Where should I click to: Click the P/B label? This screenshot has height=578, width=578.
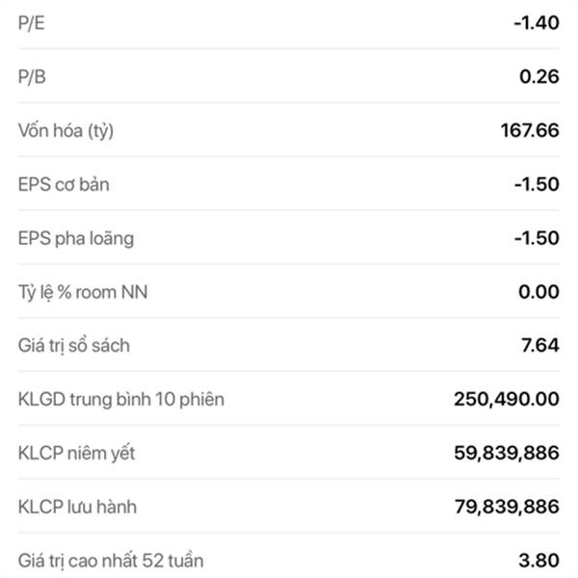click(31, 76)
